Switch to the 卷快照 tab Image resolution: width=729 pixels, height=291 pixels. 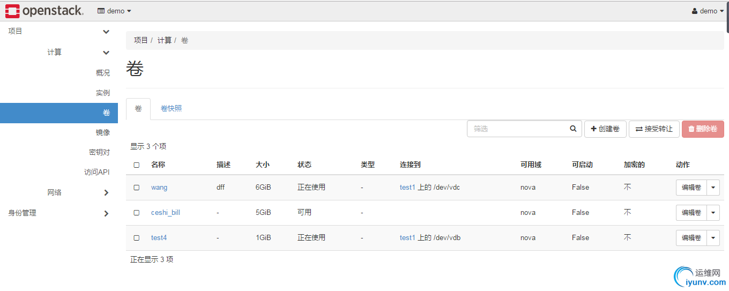(171, 109)
